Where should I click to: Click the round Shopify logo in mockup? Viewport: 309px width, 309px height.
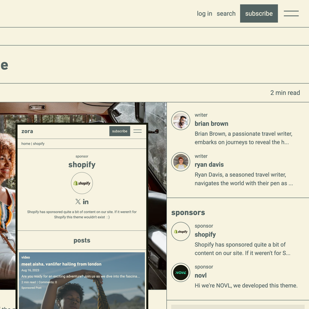click(x=82, y=183)
